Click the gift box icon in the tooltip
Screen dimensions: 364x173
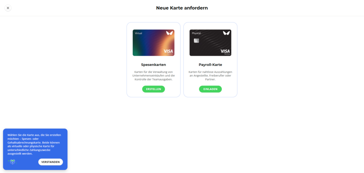(x=12, y=162)
